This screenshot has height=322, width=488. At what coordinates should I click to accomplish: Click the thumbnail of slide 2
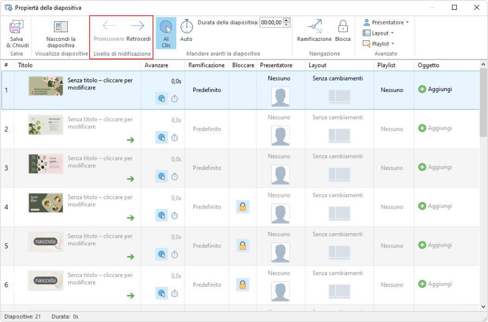[x=45, y=125]
